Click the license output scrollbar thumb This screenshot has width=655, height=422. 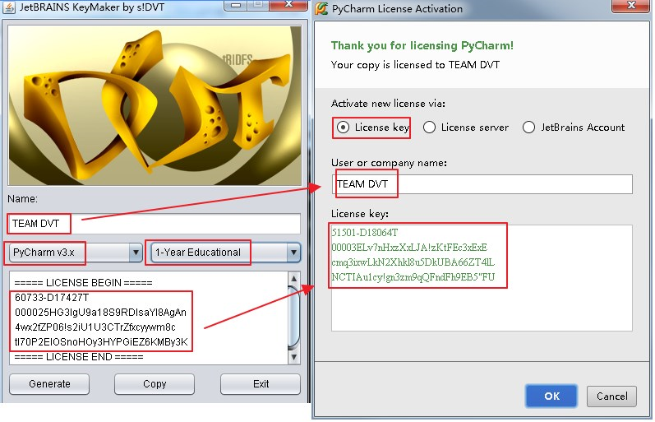pyautogui.click(x=294, y=318)
